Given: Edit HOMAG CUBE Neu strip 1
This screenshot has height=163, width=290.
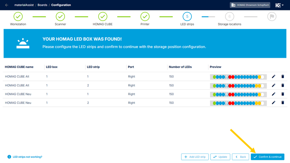Looking at the screenshot, I should (x=274, y=94).
